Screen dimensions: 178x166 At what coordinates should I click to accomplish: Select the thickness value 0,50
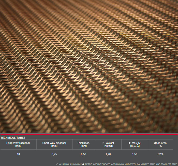84,154
